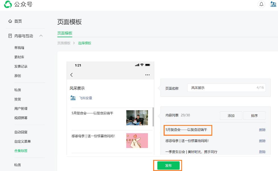Viewport: 278px width, 171px height.
Task: Select the 页面模板 tab
Action: [x=65, y=33]
